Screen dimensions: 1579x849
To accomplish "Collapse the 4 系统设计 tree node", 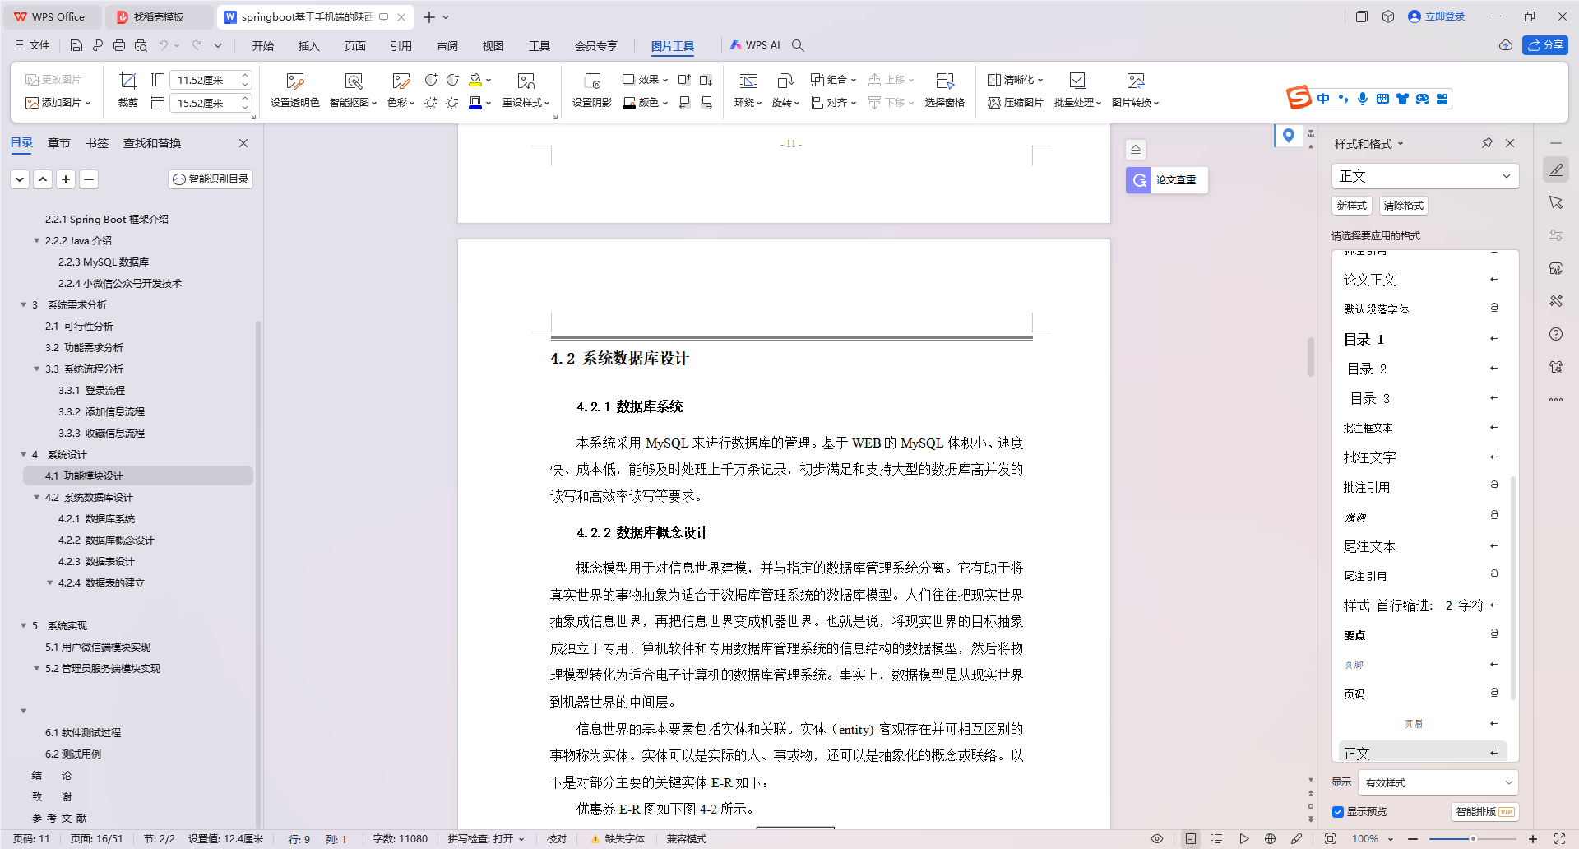I will point(24,454).
